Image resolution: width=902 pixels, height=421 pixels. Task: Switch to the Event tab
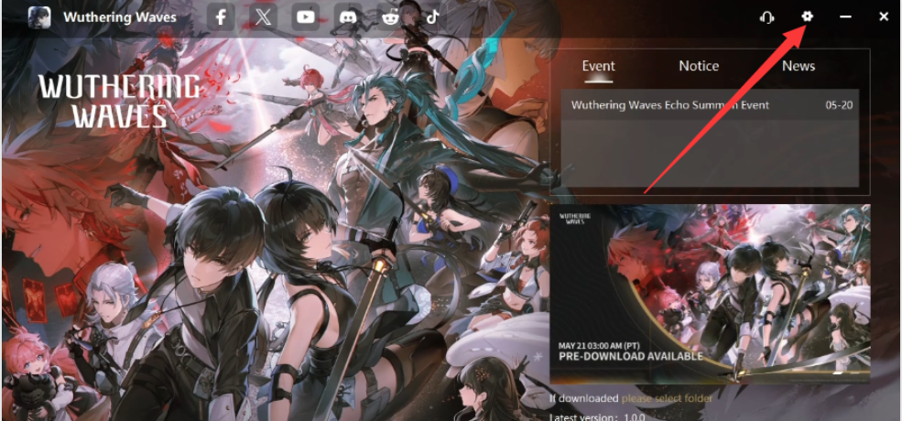598,66
